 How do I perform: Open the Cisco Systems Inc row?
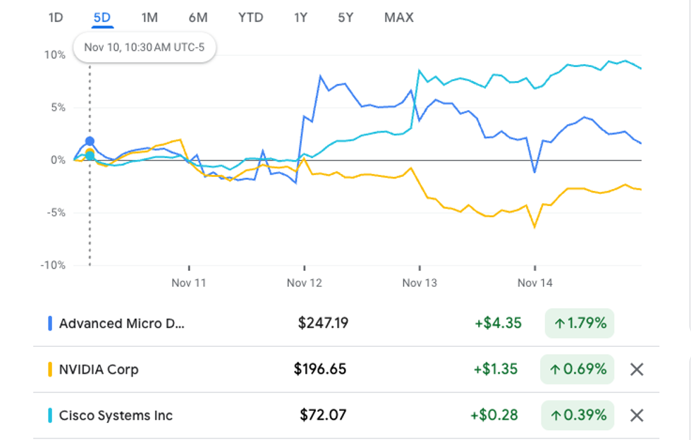click(x=116, y=415)
